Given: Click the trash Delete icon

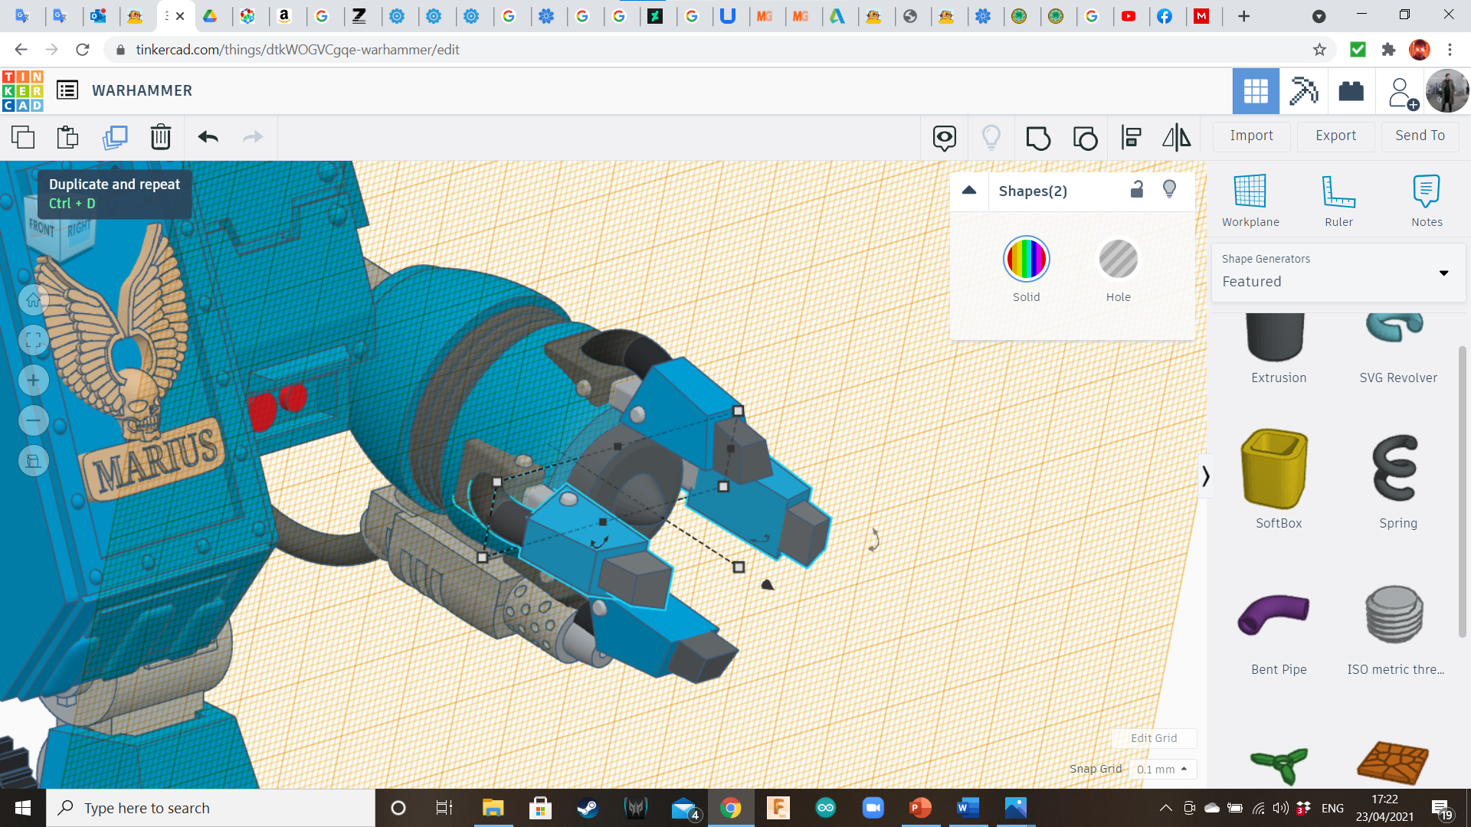Looking at the screenshot, I should coord(160,137).
